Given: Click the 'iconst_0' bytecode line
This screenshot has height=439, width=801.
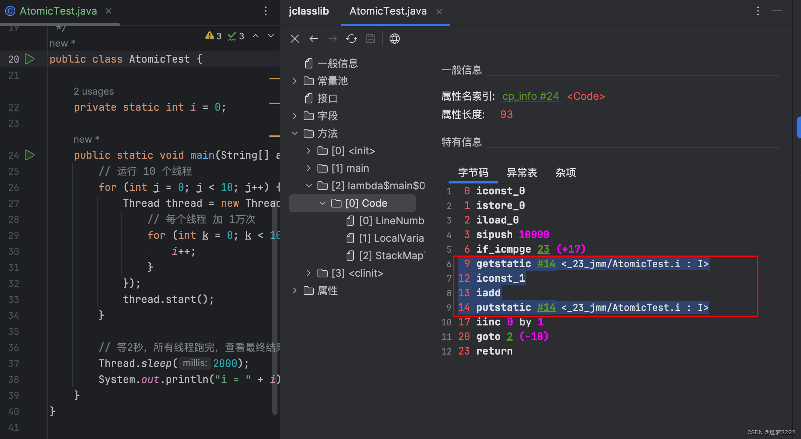Looking at the screenshot, I should 500,191.
